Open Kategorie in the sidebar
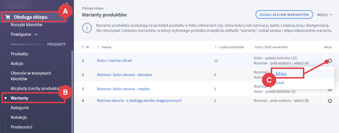The width and height of the screenshot is (339, 133). click(20, 108)
